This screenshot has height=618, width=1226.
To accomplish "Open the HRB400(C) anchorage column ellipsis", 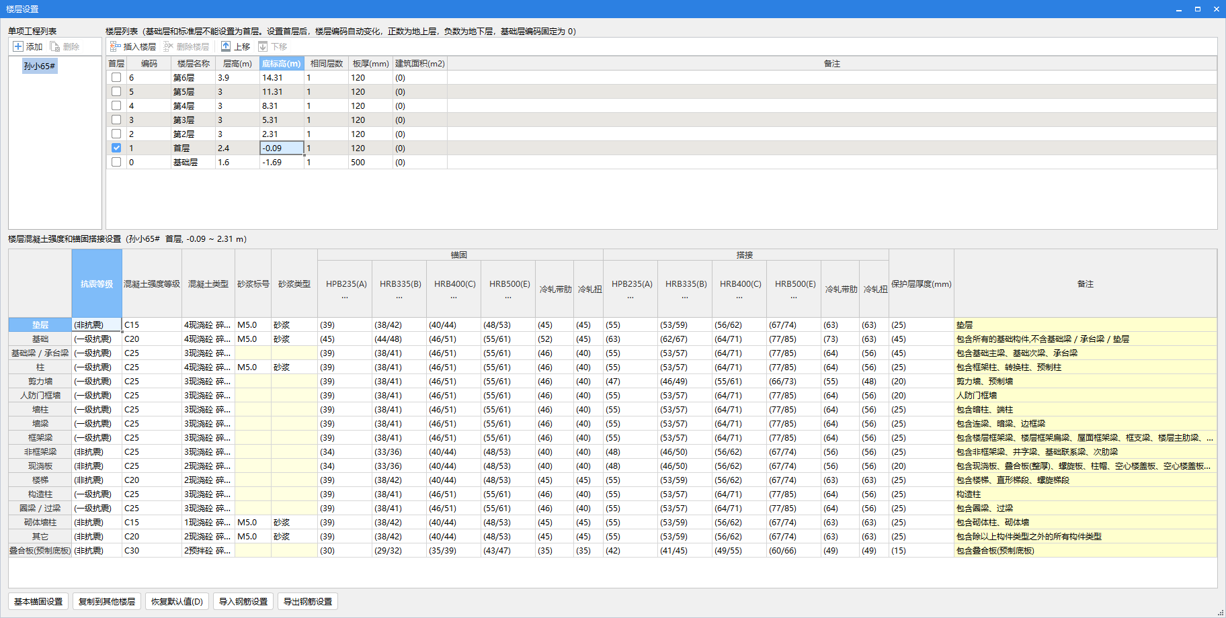I will pyautogui.click(x=454, y=297).
